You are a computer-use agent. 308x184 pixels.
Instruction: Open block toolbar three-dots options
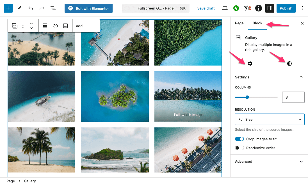93,26
